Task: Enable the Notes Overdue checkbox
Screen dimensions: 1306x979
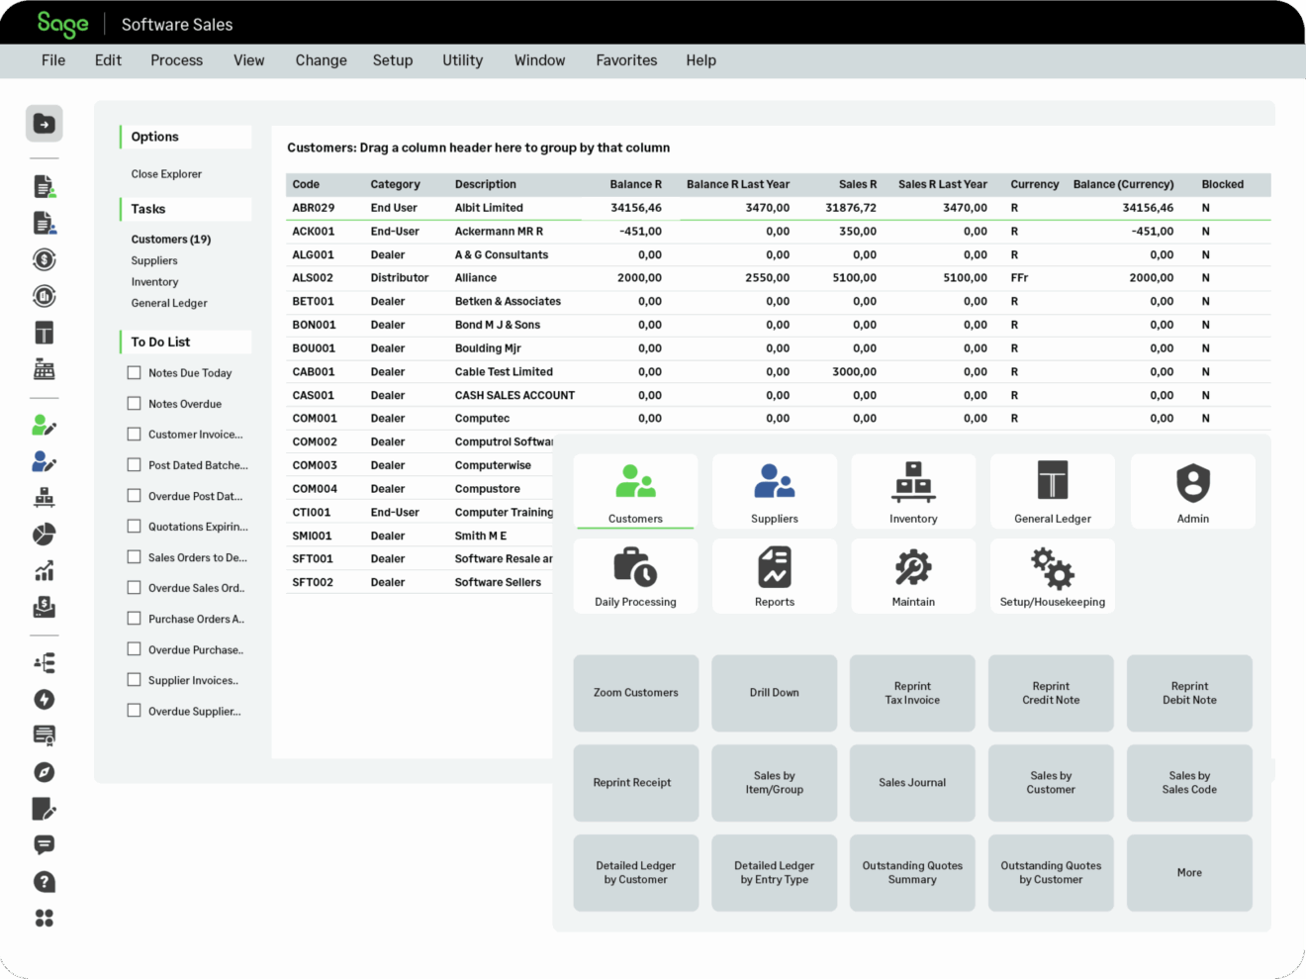Action: click(x=135, y=404)
